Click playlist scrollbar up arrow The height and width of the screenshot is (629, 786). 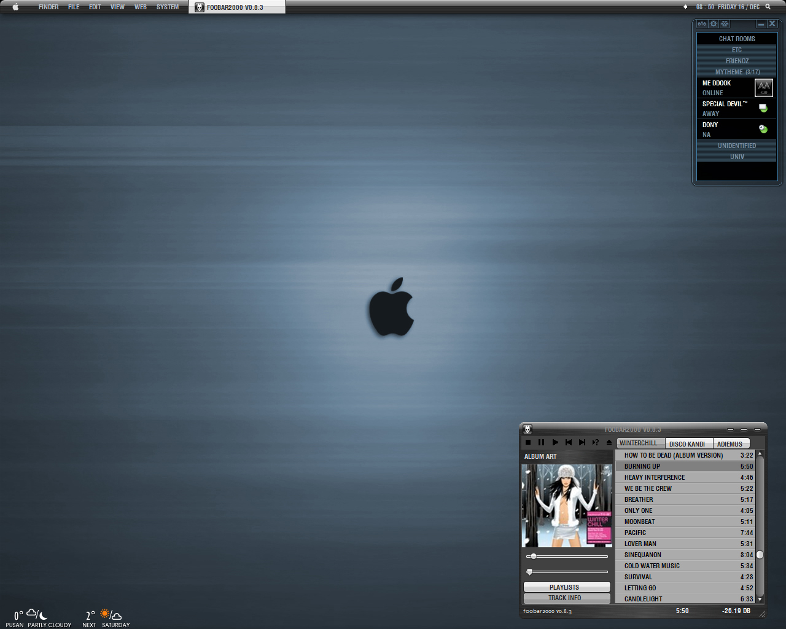pyautogui.click(x=760, y=454)
